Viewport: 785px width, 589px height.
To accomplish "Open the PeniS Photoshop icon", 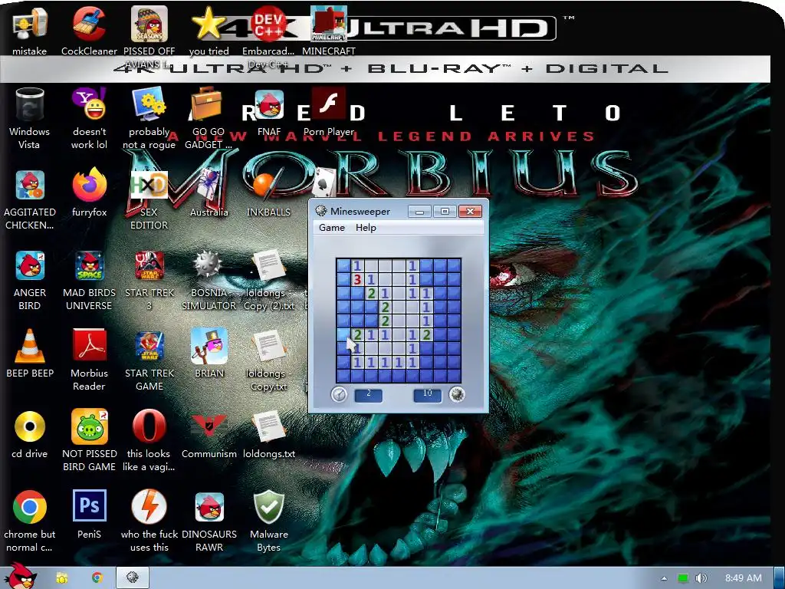I will pos(89,515).
